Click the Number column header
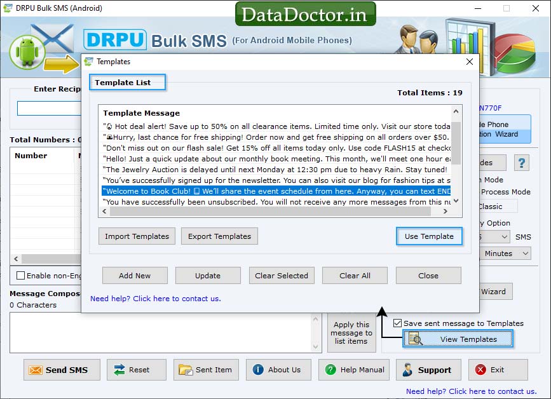Viewport: 551px width, 399px height. [x=31, y=156]
